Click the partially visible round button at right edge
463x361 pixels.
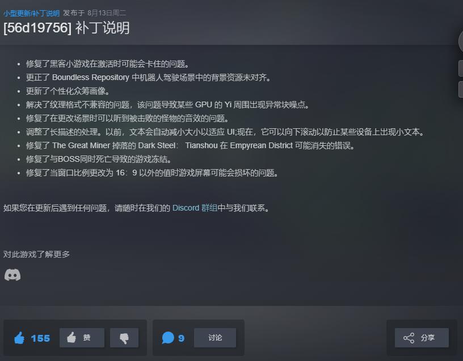coord(461,41)
